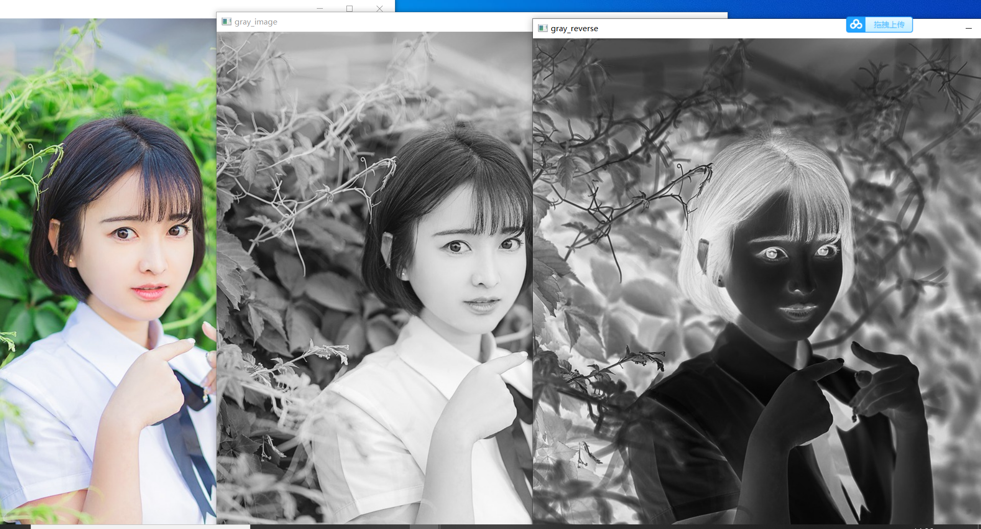Screen dimensions: 981x529
Task: Click the gray_image window title icon
Action: [x=226, y=21]
